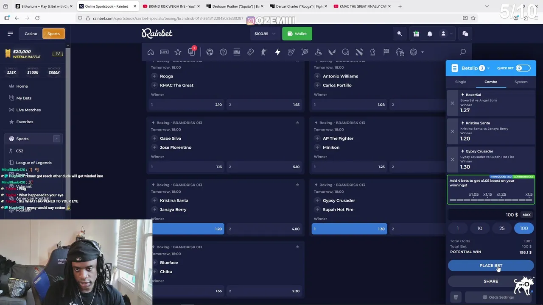This screenshot has height=305, width=543.
Task: Switch to Single betslip tab
Action: coord(461,82)
